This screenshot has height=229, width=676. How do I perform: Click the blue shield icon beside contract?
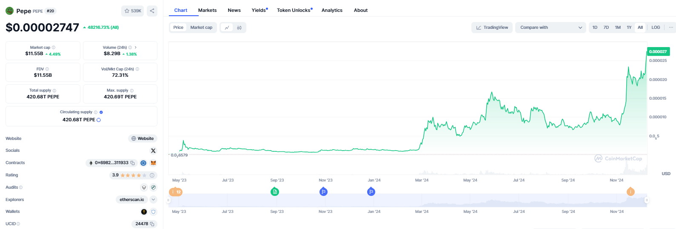click(x=143, y=163)
